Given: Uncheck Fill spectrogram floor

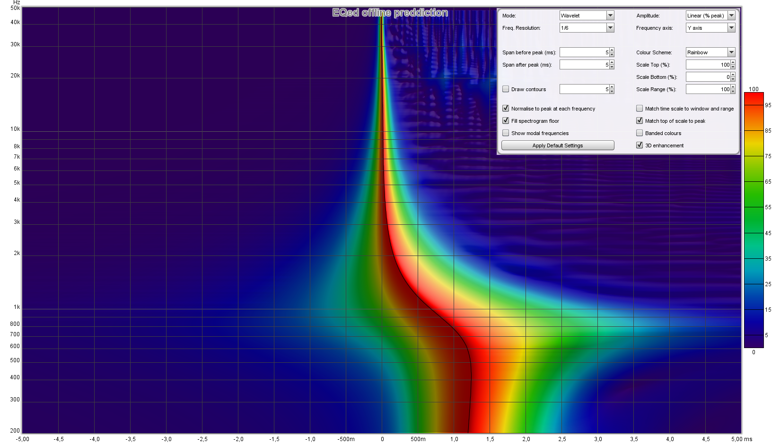Looking at the screenshot, I should pos(506,120).
